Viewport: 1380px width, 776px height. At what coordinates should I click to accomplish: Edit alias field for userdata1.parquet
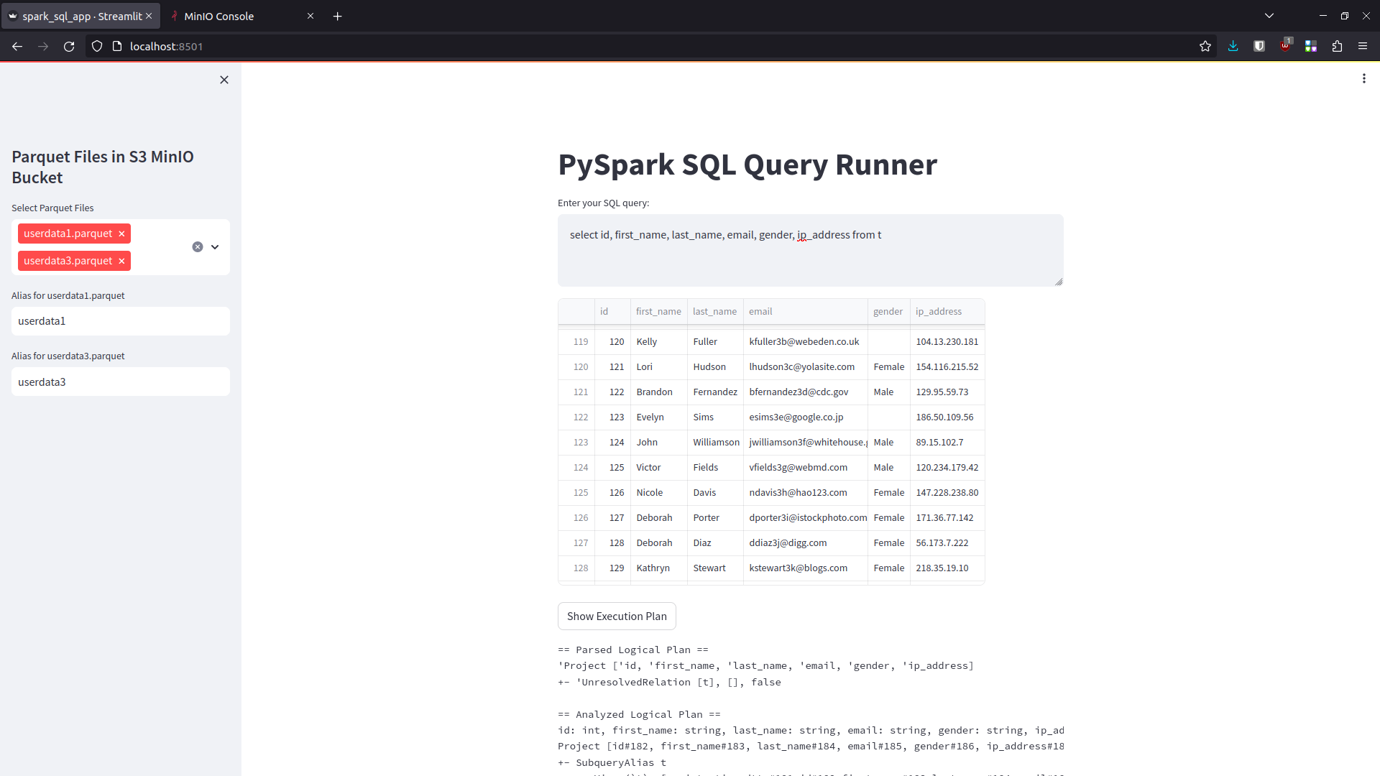[121, 321]
